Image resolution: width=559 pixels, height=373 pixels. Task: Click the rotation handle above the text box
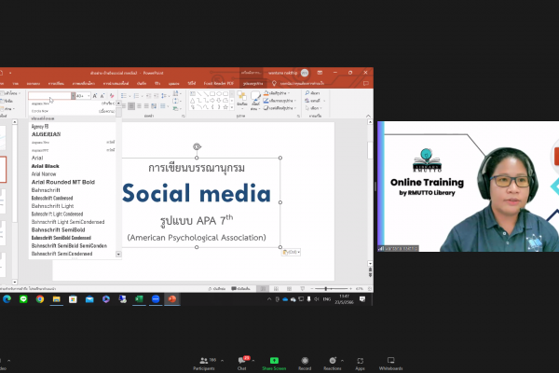pyautogui.click(x=197, y=146)
